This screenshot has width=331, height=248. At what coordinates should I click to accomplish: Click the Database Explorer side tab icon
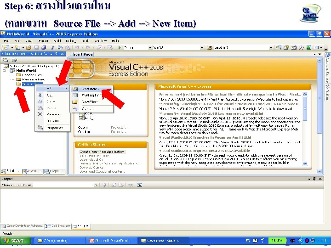328,56
